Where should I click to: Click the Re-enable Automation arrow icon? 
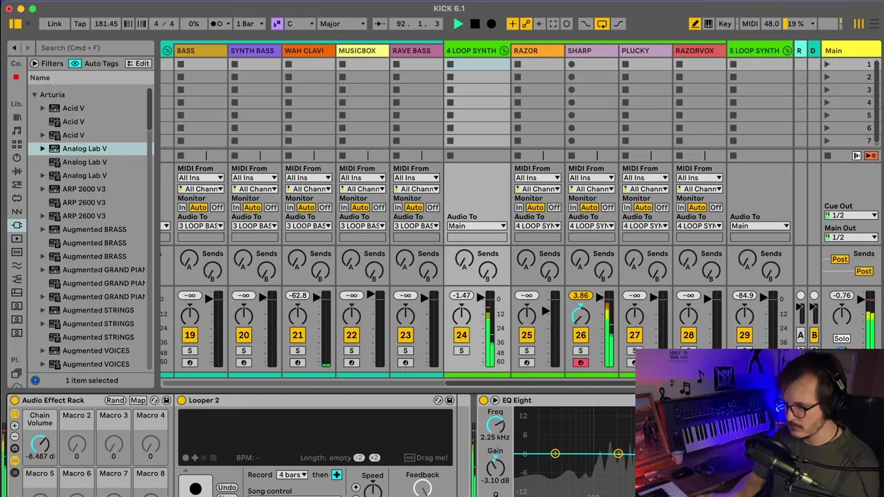pos(539,23)
